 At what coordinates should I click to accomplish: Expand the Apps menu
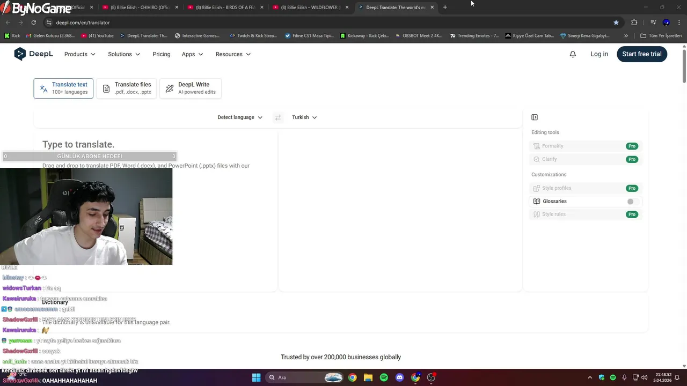click(192, 54)
